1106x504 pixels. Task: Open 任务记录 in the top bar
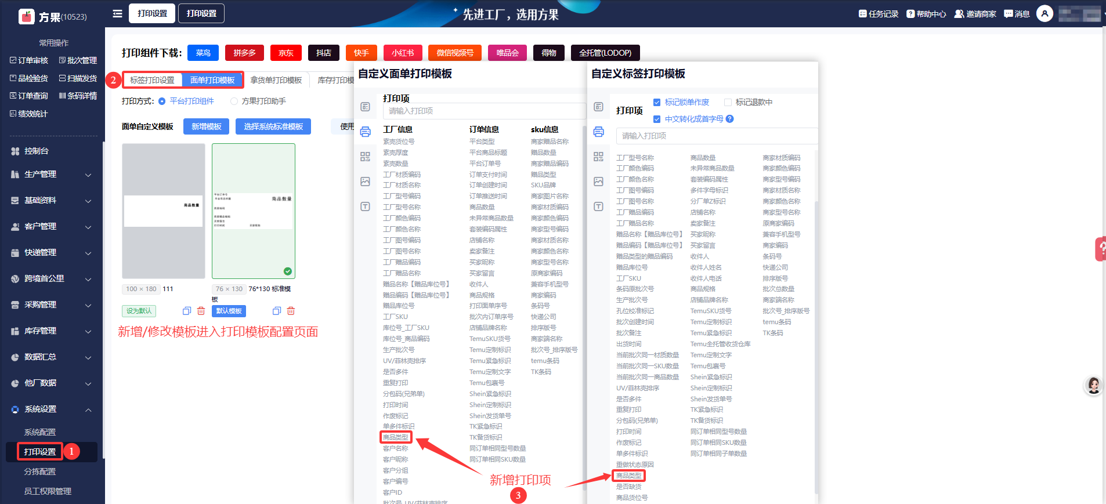tap(879, 14)
